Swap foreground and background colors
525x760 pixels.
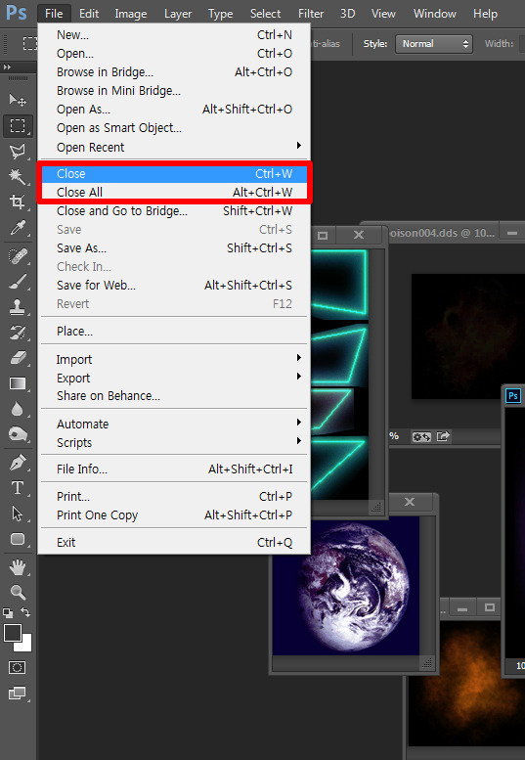25,612
